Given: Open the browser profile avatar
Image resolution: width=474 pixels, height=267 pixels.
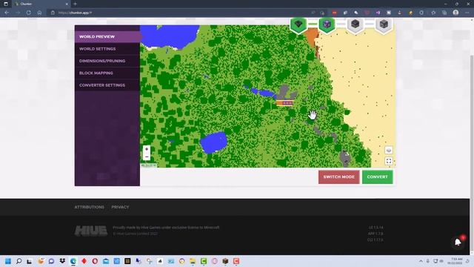Looking at the screenshot, I should click(x=455, y=13).
